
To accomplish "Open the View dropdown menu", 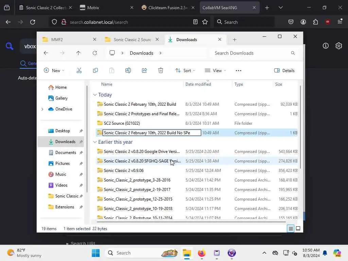I will [x=215, y=71].
